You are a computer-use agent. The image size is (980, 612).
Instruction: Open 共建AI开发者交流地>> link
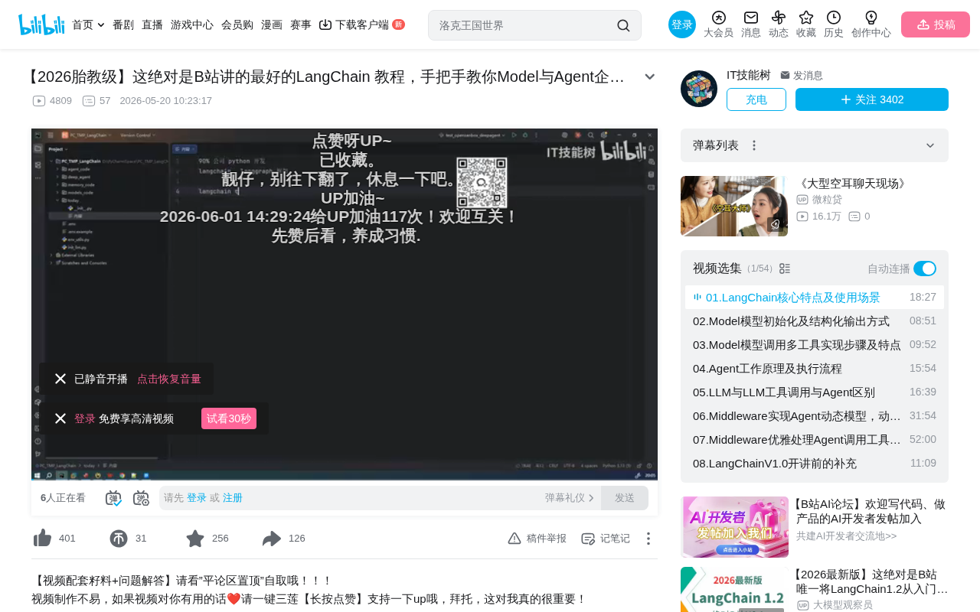tap(846, 536)
